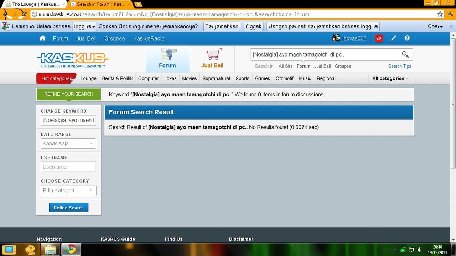Show hidden tray icons arrow
Viewport: 456px width, 256px height.
pos(395,250)
